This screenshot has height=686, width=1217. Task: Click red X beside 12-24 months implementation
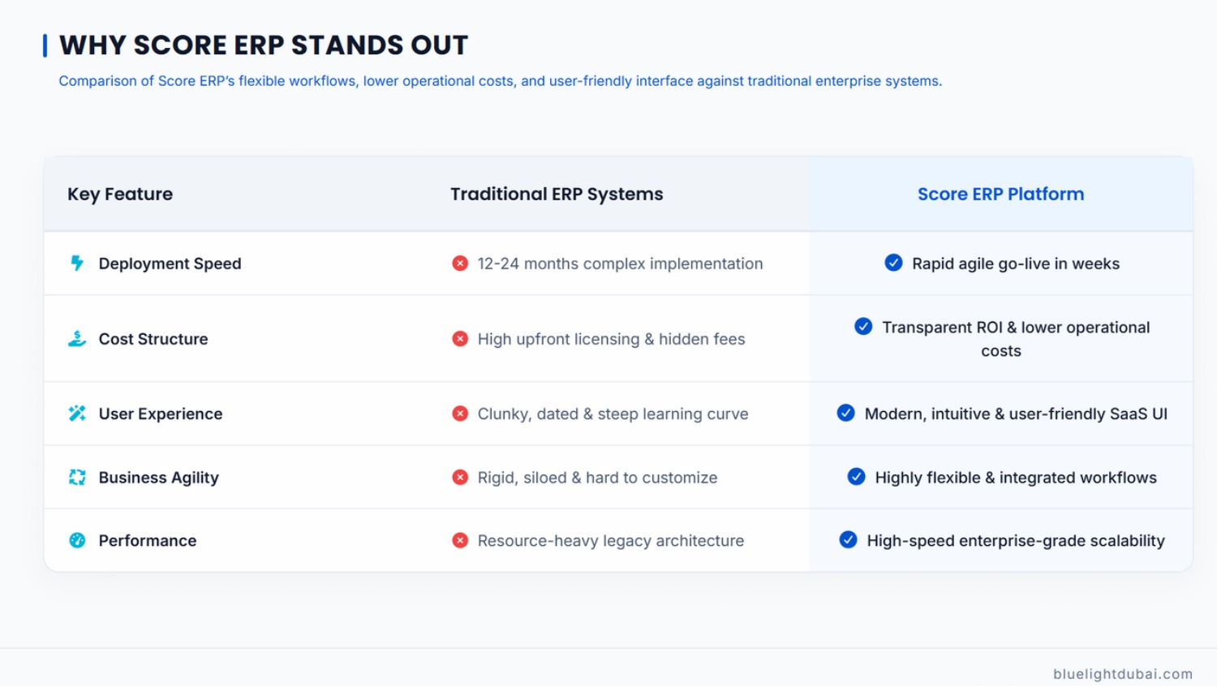(x=460, y=263)
